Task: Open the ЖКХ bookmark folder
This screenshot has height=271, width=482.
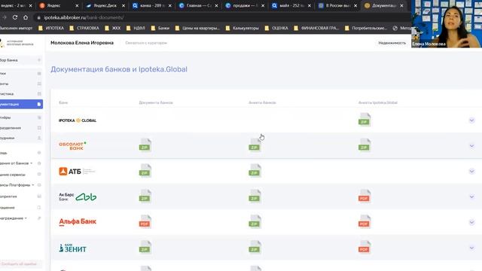Action: click(x=113, y=28)
